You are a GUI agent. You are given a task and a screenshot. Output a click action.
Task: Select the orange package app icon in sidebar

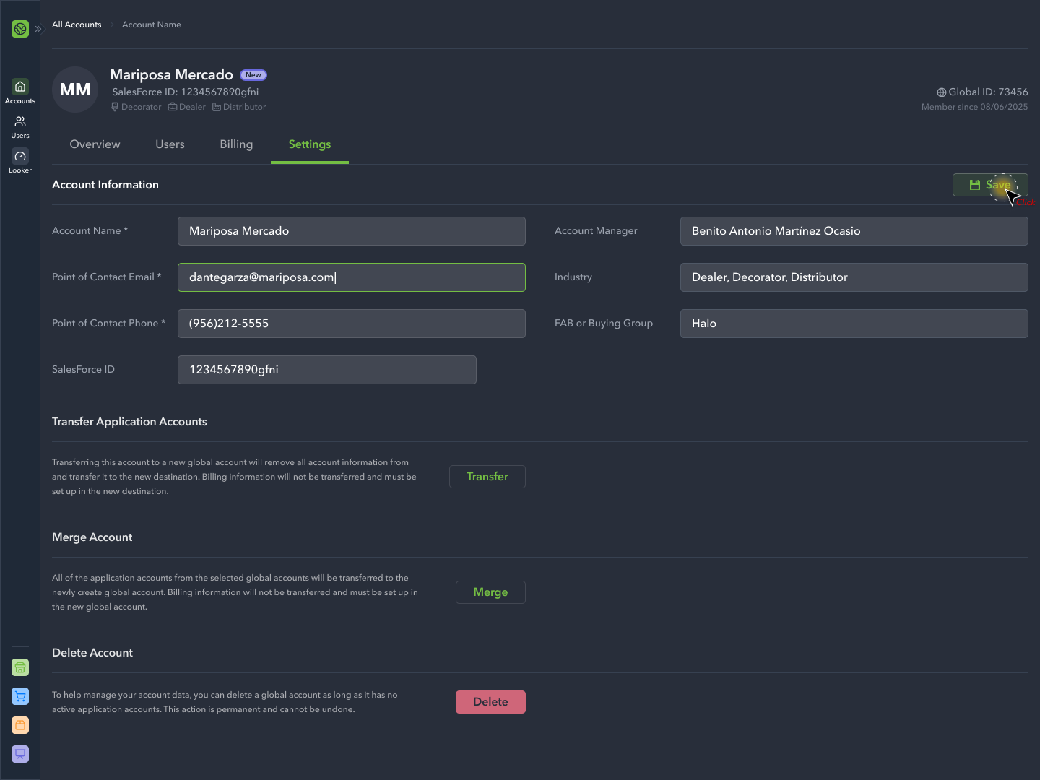click(19, 724)
